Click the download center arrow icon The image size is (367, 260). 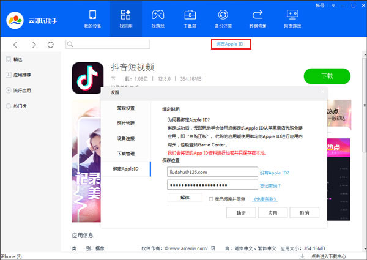pyautogui.click(x=302, y=256)
